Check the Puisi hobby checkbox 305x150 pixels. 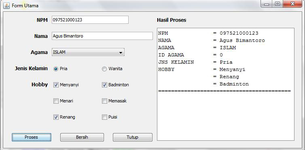tap(104, 117)
